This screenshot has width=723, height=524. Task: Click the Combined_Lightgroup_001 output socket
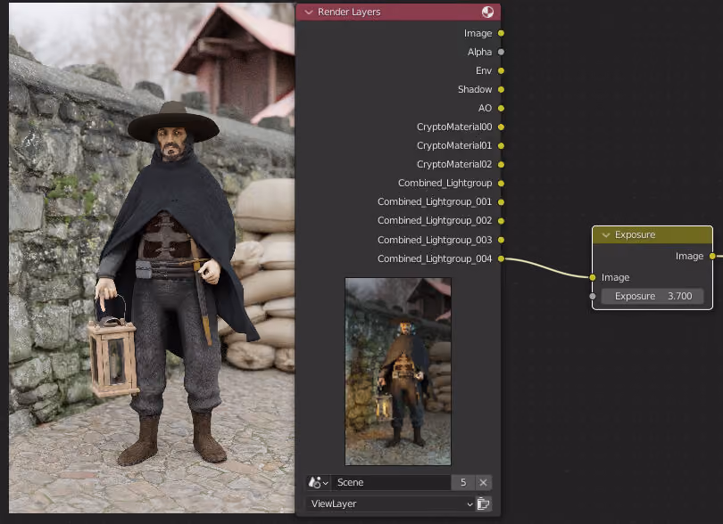click(x=502, y=201)
